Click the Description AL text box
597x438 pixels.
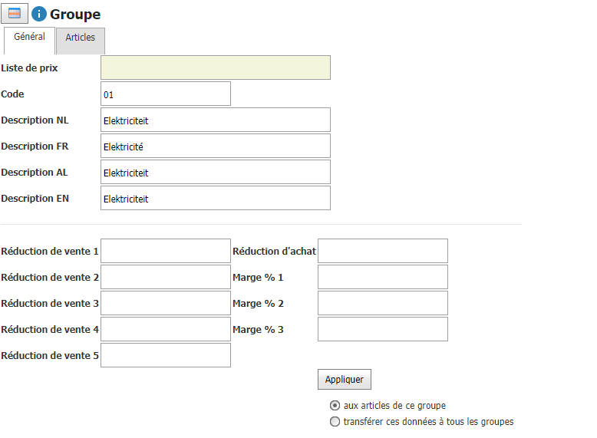pos(216,172)
